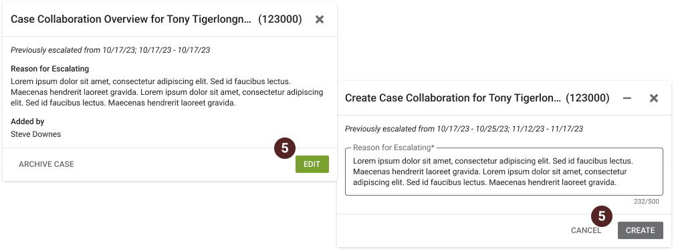Select ARCHIVE CASE in the Overview footer

coord(46,164)
